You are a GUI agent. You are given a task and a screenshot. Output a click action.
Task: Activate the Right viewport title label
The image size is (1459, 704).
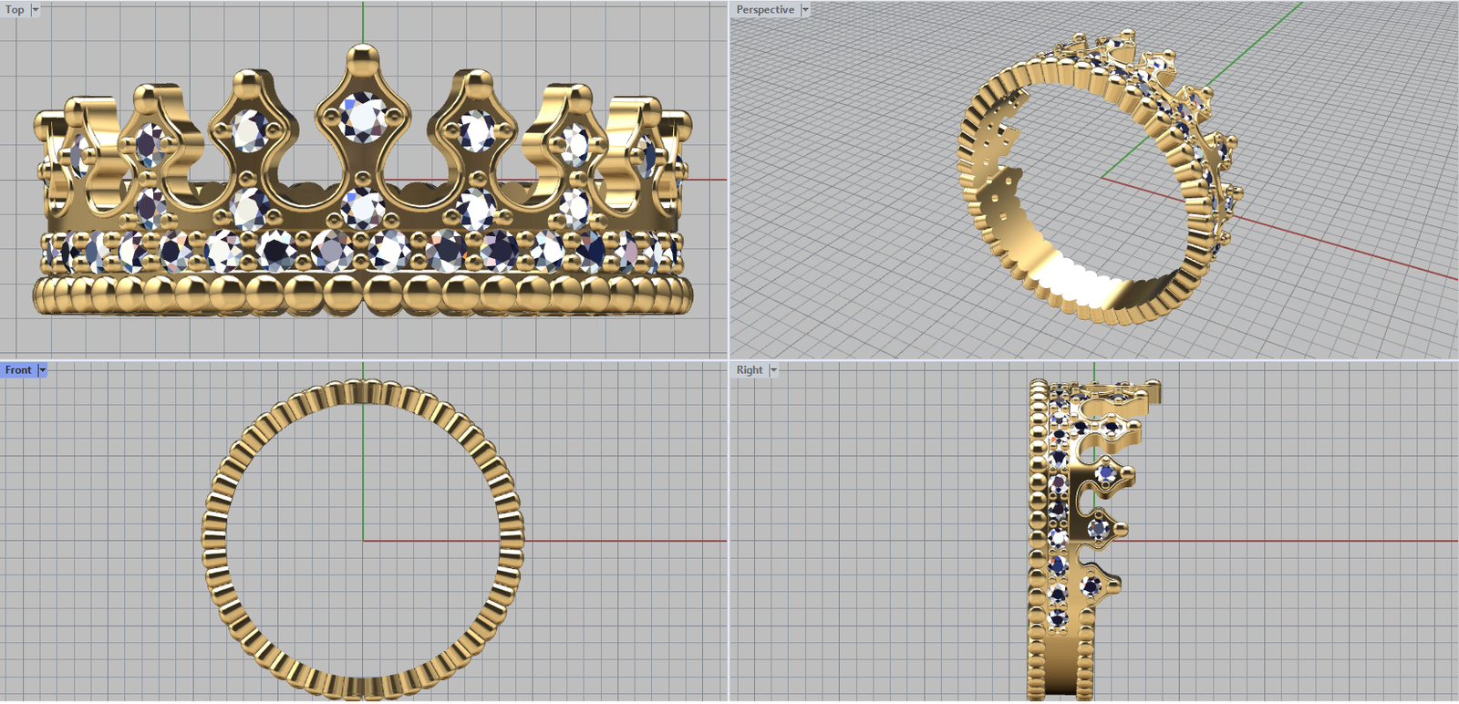click(750, 370)
